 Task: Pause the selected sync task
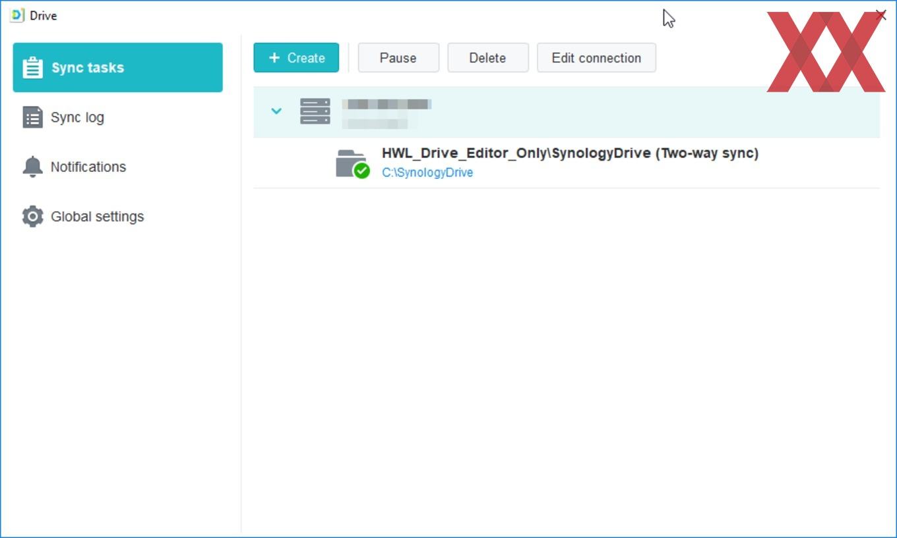(x=398, y=58)
